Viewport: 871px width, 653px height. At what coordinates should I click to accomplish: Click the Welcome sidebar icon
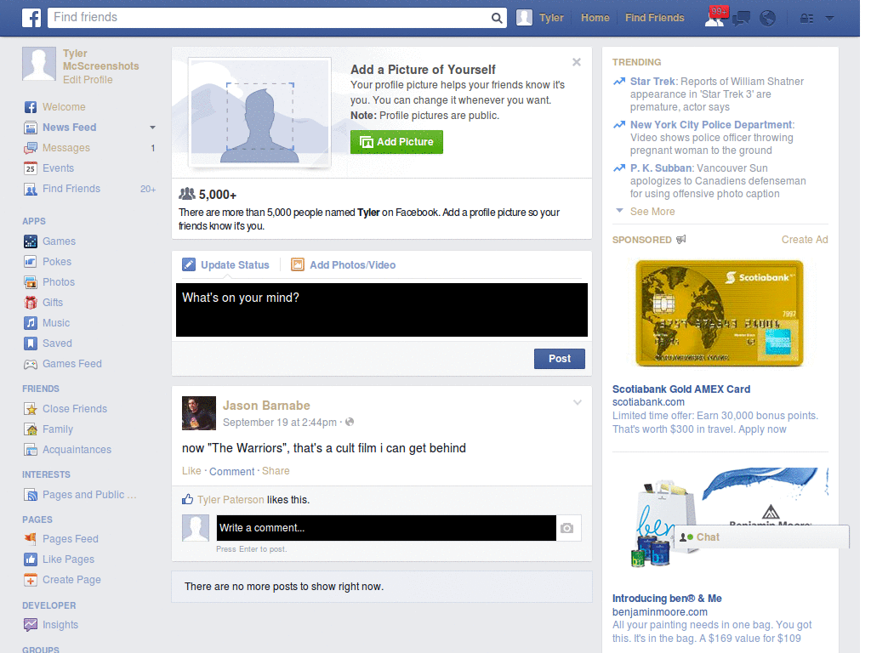pos(31,107)
